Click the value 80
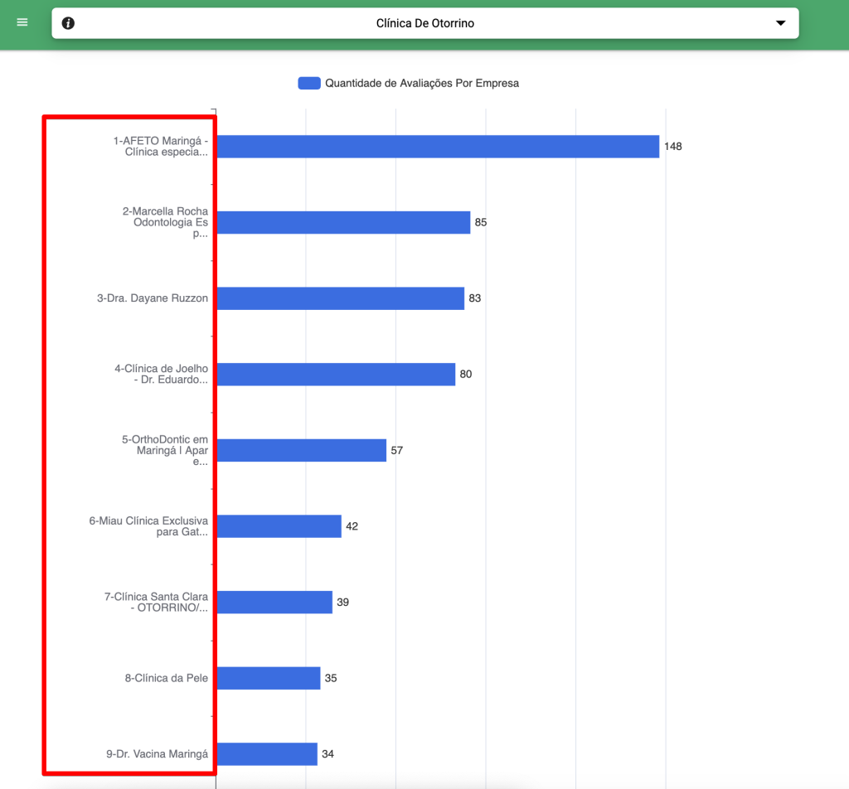The image size is (849, 789). [466, 375]
